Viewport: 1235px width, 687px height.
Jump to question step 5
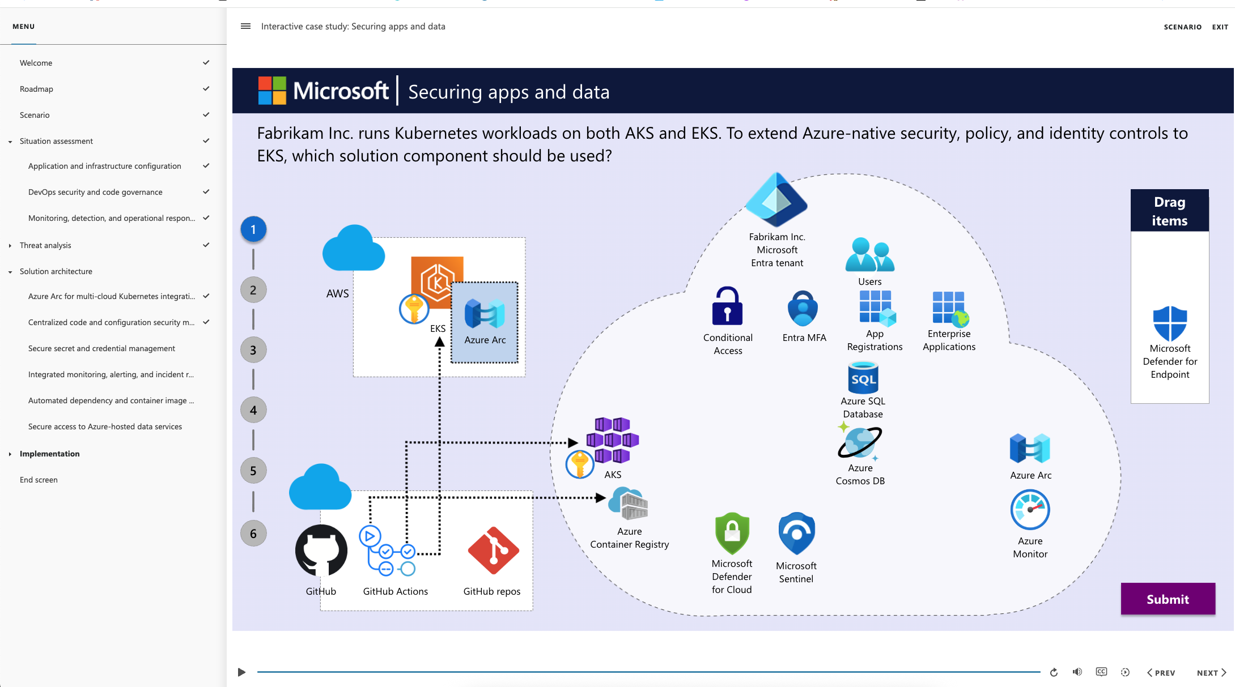pyautogui.click(x=253, y=471)
